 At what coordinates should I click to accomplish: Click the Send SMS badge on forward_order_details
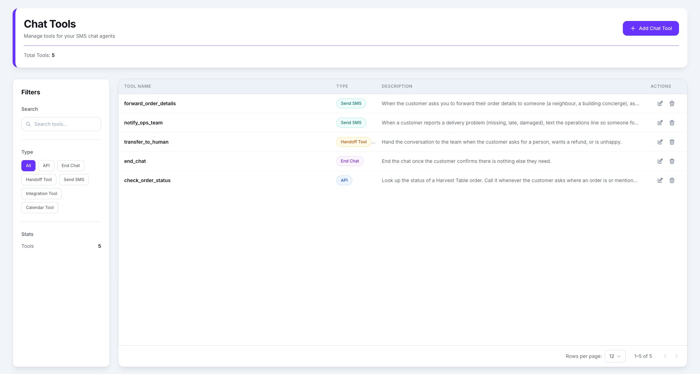pyautogui.click(x=351, y=103)
